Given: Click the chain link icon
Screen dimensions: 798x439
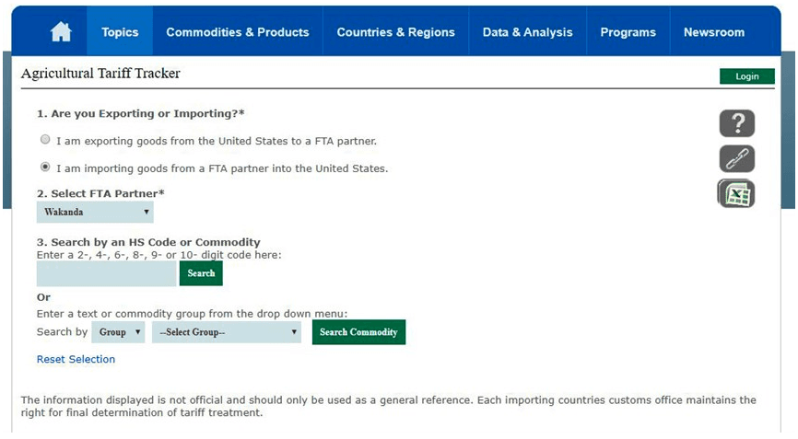Looking at the screenshot, I should pyautogui.click(x=736, y=159).
